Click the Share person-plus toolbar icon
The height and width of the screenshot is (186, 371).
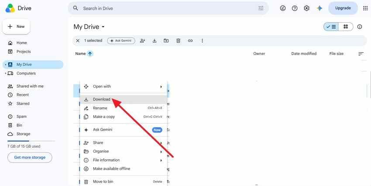[142, 41]
